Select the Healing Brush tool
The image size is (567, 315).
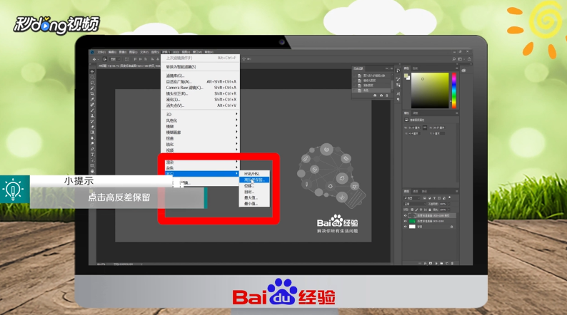(x=92, y=105)
